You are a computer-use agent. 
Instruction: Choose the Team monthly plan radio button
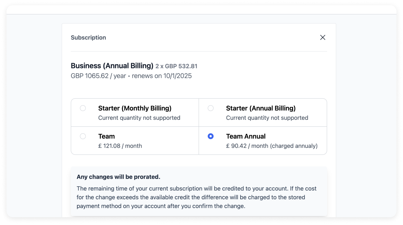click(x=83, y=136)
